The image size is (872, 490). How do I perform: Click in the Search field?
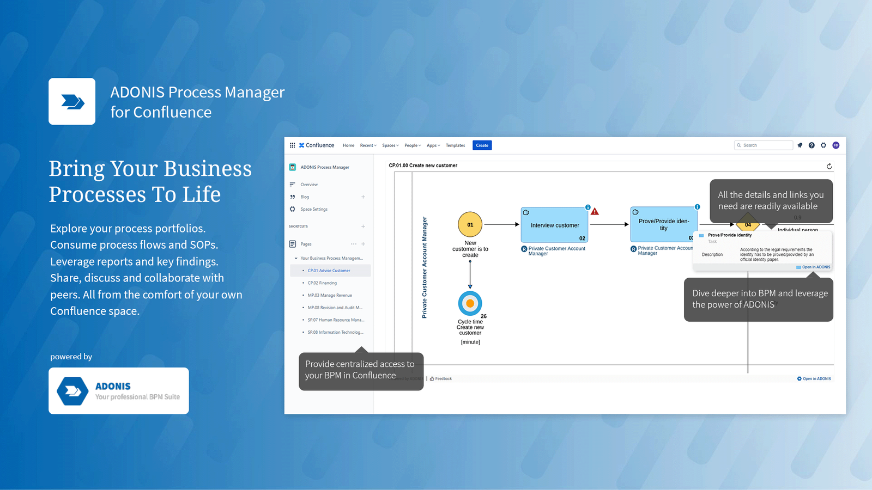click(x=763, y=145)
